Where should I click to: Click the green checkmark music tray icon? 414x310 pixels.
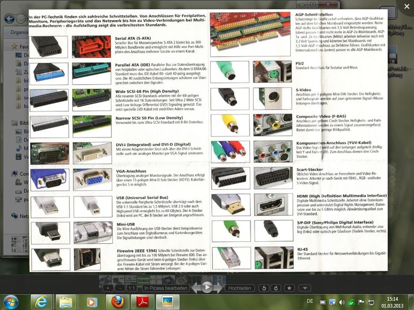[351, 302]
